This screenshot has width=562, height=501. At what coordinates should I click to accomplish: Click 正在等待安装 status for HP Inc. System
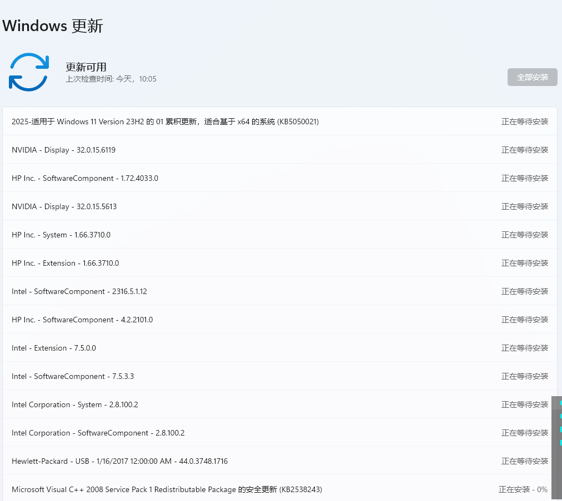pos(525,235)
